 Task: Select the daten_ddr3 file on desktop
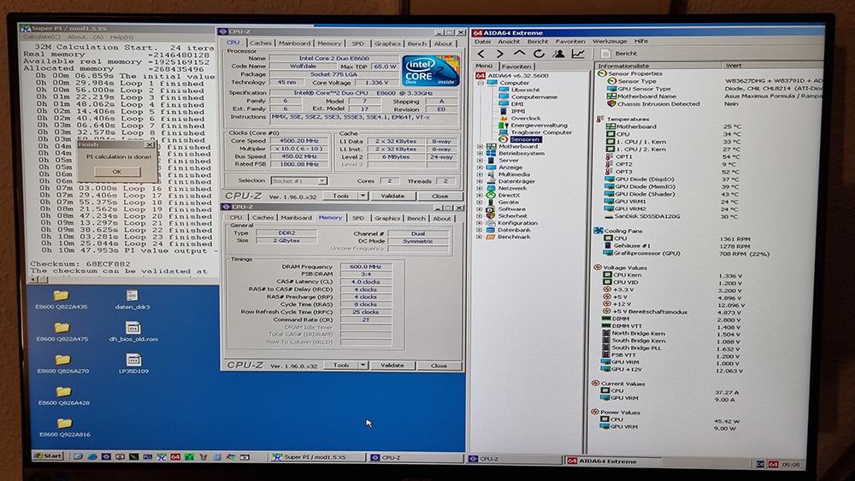point(132,300)
